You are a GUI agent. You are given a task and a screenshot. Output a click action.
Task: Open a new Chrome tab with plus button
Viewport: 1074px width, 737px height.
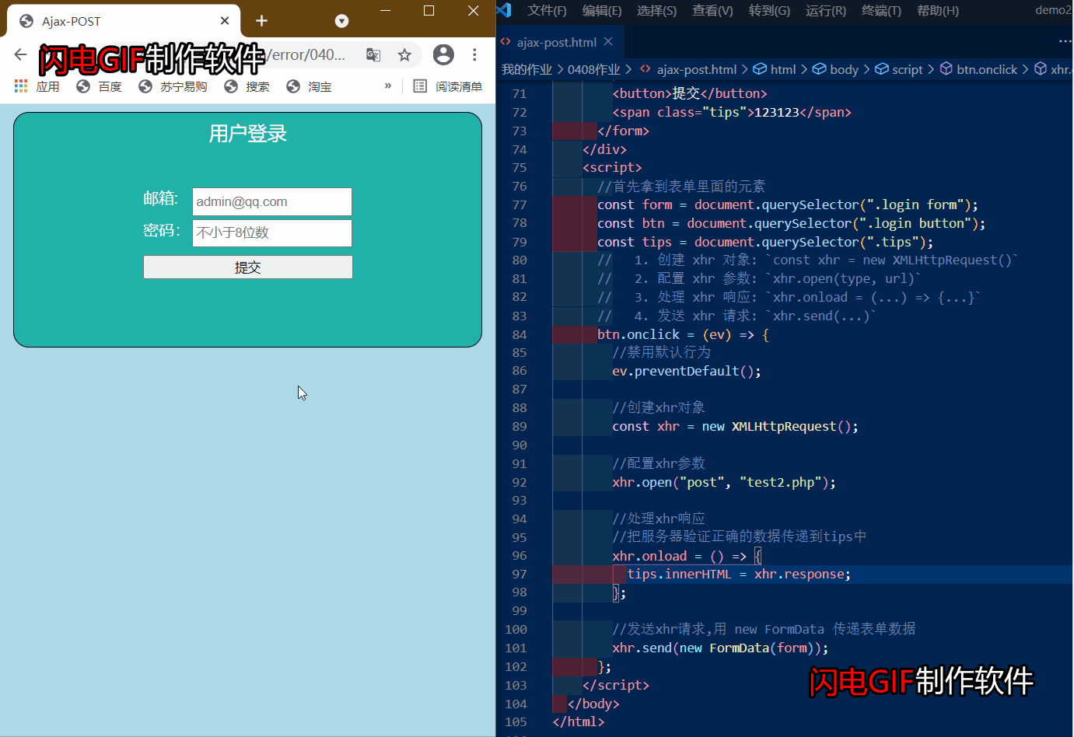(261, 21)
